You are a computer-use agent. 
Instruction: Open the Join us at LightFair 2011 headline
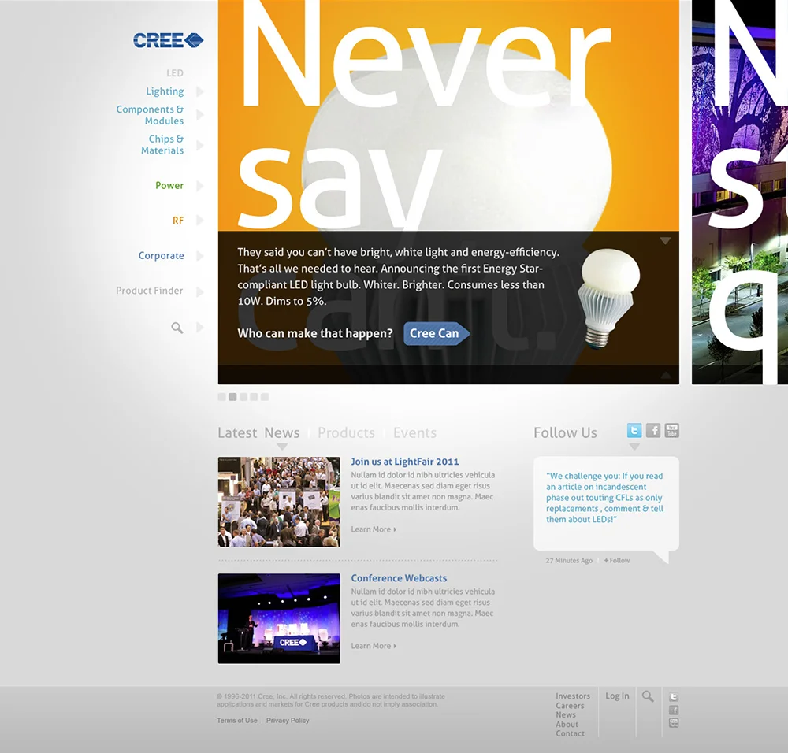404,462
